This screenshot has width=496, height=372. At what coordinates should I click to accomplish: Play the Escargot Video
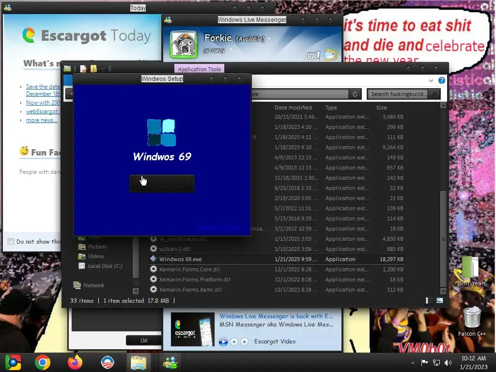click(x=223, y=341)
